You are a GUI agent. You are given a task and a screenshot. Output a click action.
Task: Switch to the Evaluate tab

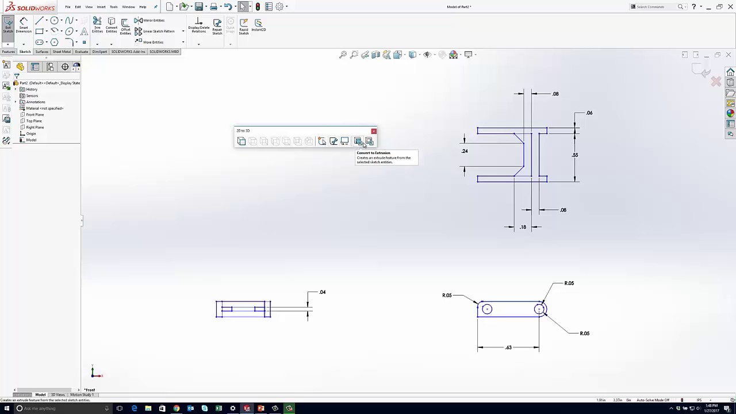pos(82,52)
